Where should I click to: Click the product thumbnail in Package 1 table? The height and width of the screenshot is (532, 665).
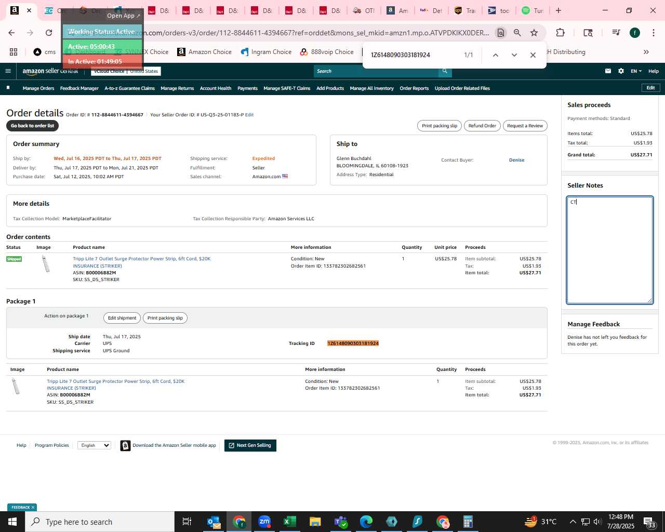pos(16,386)
